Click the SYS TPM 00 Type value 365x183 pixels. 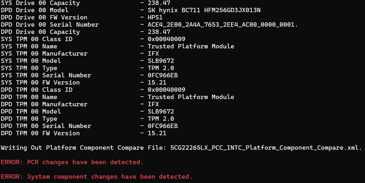point(161,68)
